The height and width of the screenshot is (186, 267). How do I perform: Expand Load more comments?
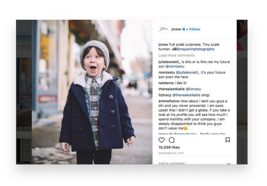click(176, 56)
